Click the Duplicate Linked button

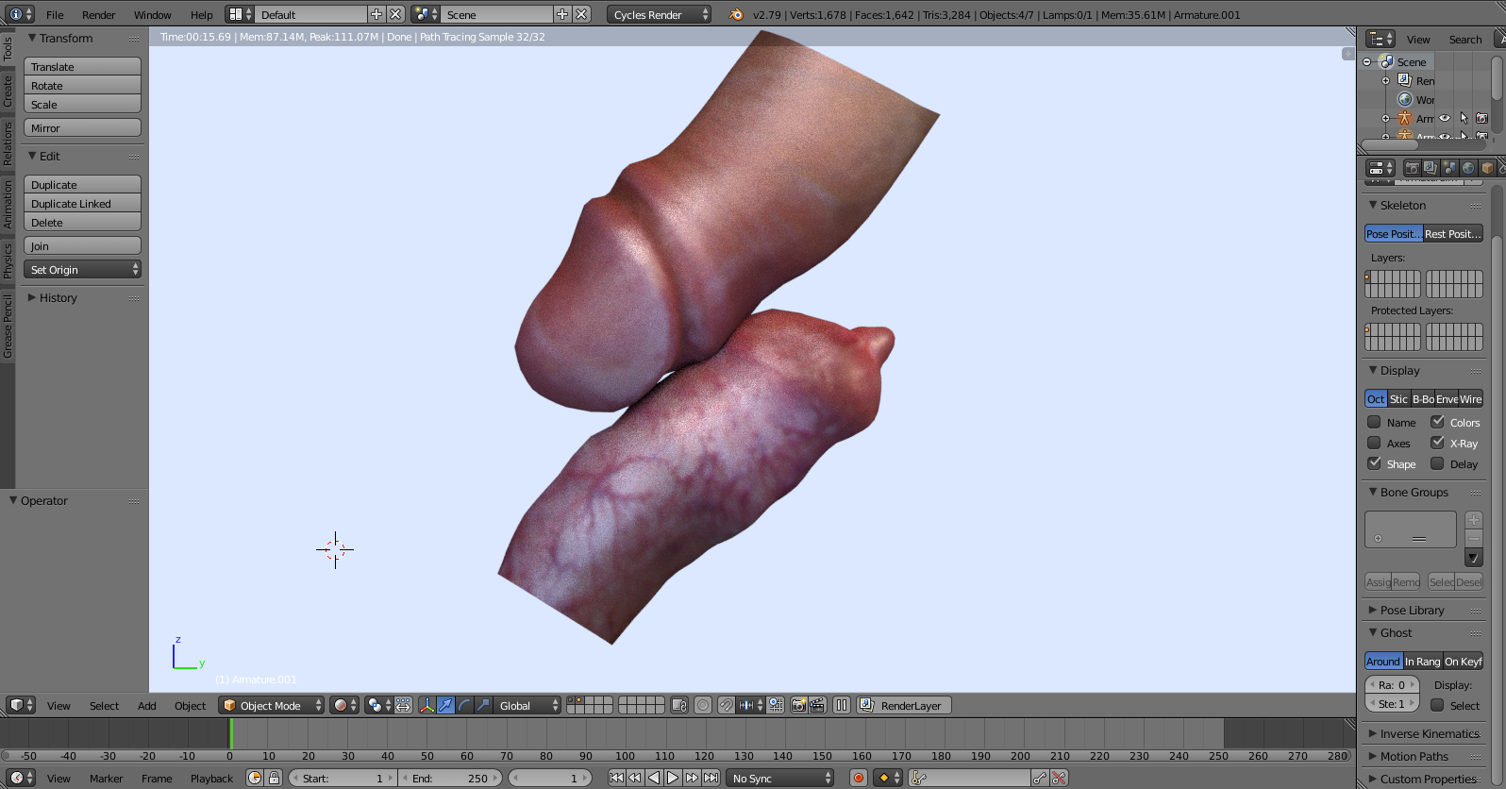point(82,203)
